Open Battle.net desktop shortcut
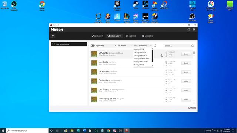 (145, 5)
